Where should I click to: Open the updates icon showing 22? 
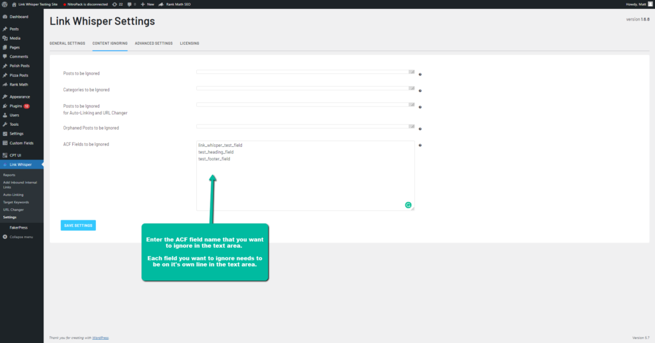click(x=117, y=4)
